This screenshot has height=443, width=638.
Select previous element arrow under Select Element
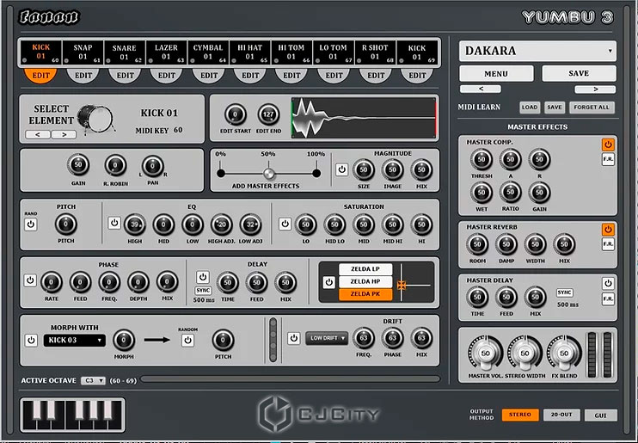point(38,134)
